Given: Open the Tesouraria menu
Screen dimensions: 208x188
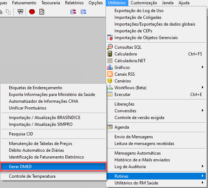Looking at the screenshot, I should (50, 3).
